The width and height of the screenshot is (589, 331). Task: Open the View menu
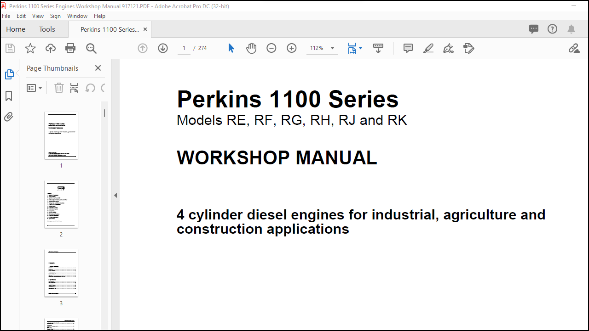pyautogui.click(x=38, y=16)
